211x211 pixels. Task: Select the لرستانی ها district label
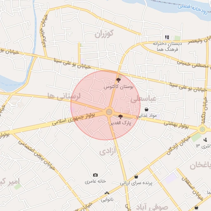pyautogui.click(x=64, y=96)
